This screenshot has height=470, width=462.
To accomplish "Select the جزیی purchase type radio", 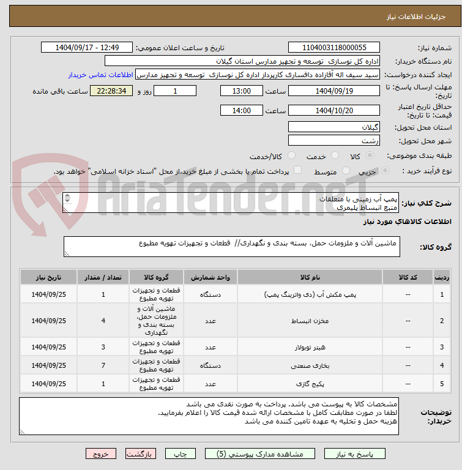I will click(385, 171).
